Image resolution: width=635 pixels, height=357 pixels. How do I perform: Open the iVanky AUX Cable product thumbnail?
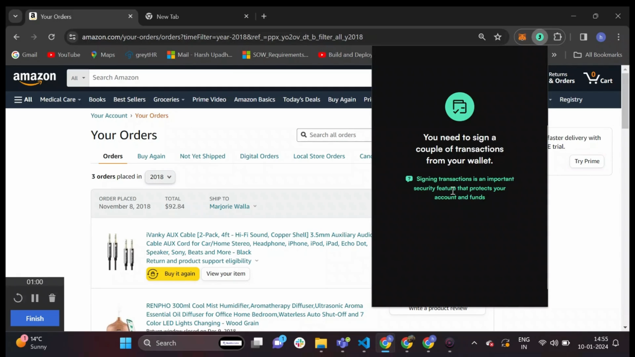pos(121,252)
